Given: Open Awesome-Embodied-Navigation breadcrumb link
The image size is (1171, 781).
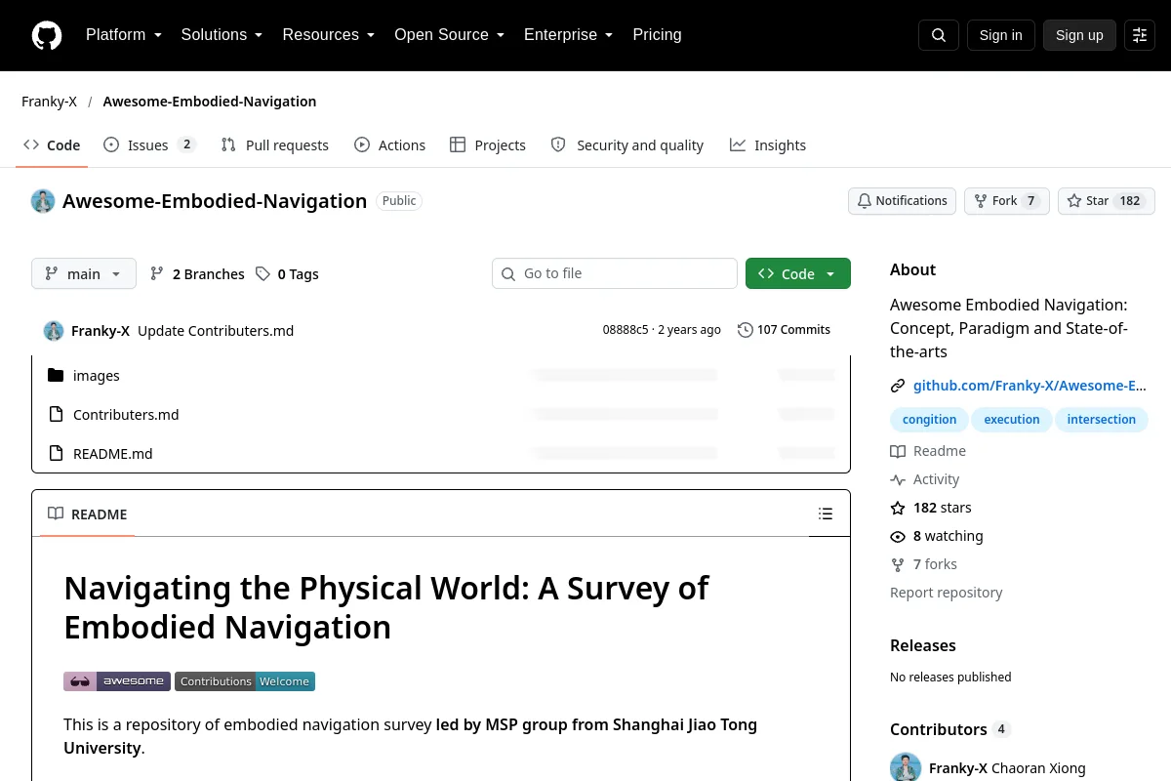Looking at the screenshot, I should (210, 102).
